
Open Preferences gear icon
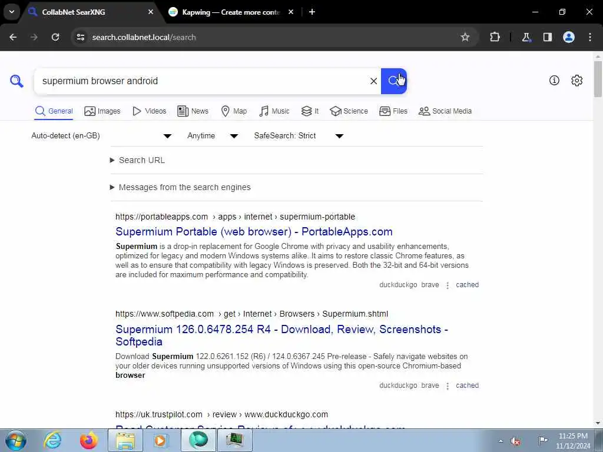[x=577, y=80]
